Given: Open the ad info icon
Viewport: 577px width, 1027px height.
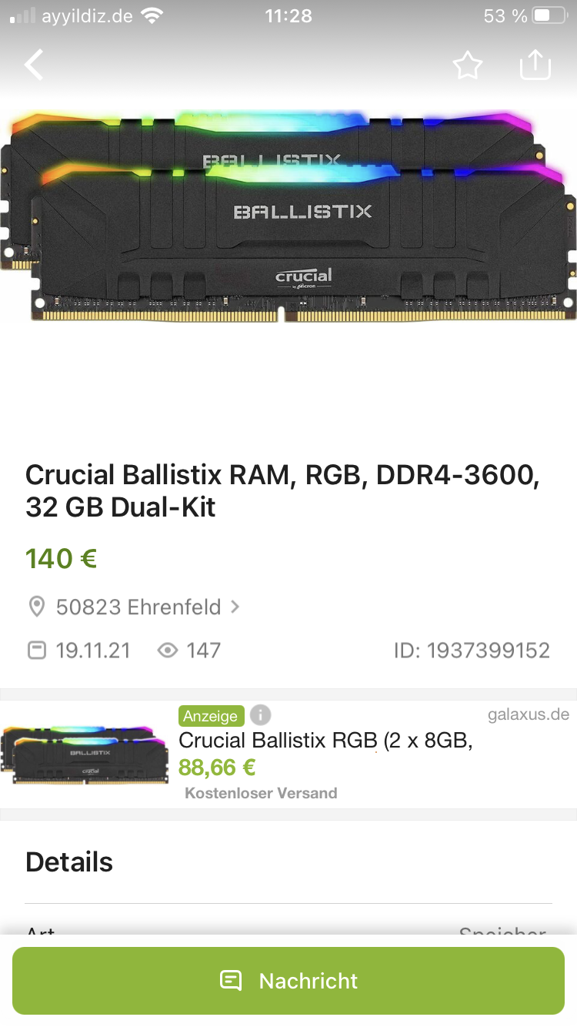Looking at the screenshot, I should pos(261,714).
